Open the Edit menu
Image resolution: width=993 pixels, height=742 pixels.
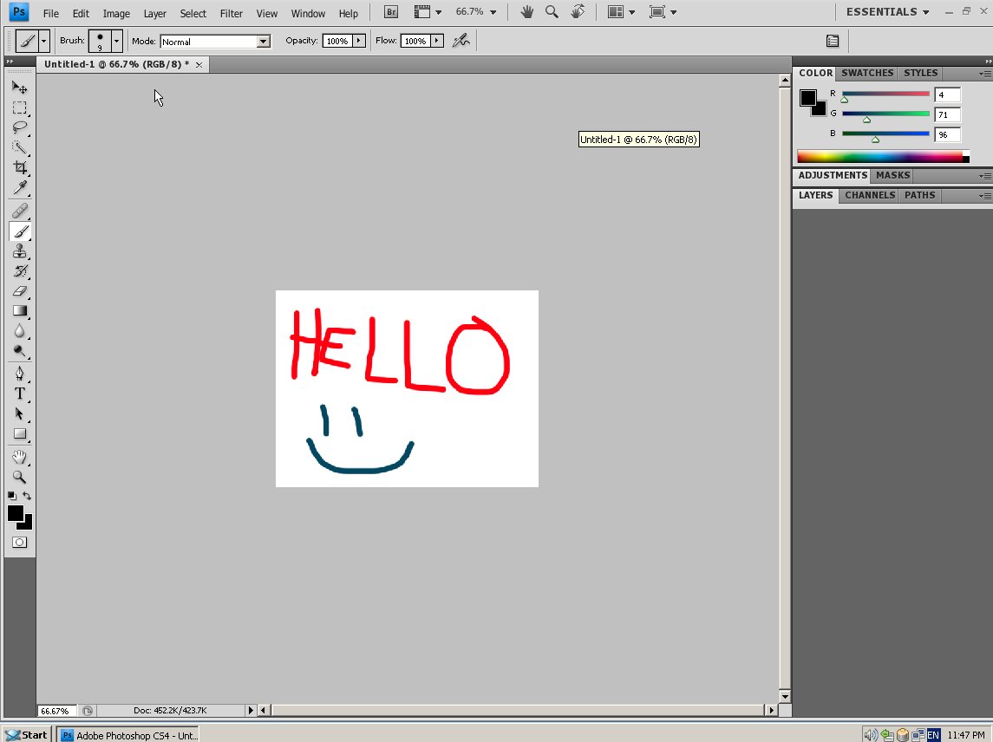(x=81, y=13)
